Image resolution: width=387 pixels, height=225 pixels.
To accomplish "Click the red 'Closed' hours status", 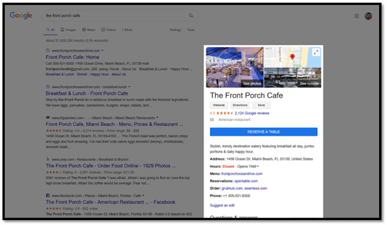I will tap(228, 167).
